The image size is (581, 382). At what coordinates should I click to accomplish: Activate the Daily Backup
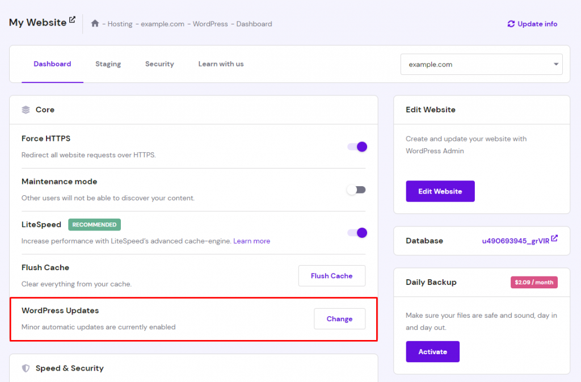[432, 352]
